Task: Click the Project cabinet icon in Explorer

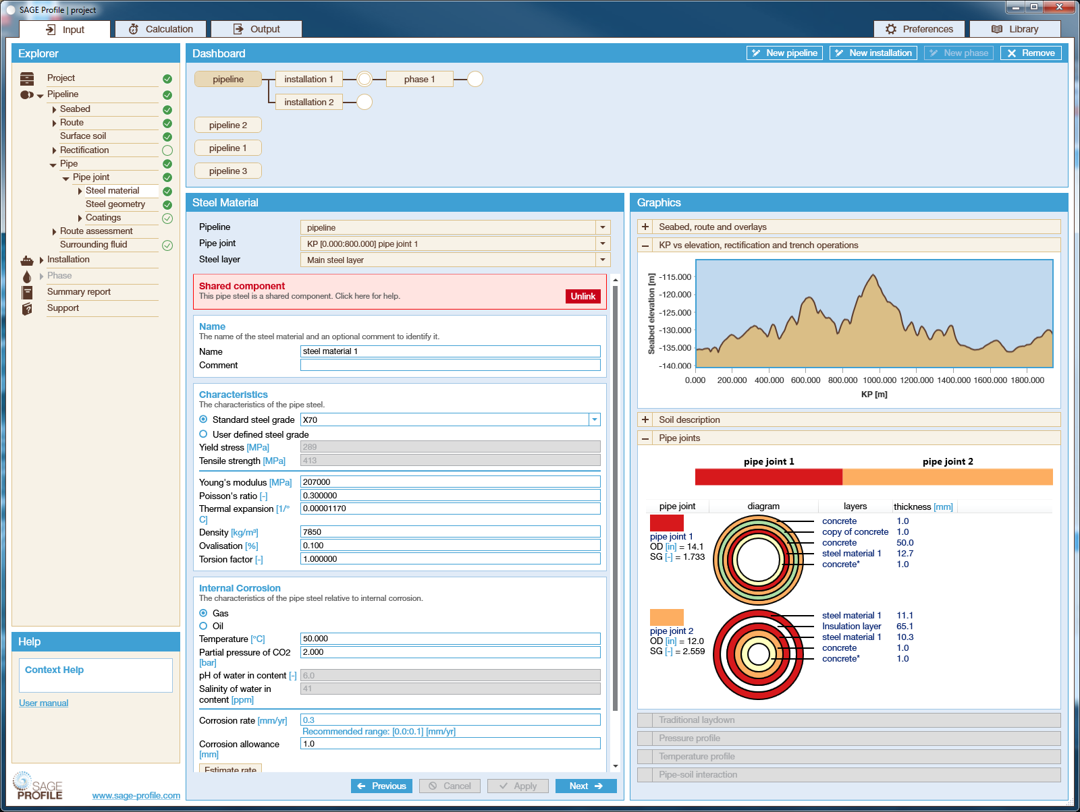Action: click(x=27, y=79)
